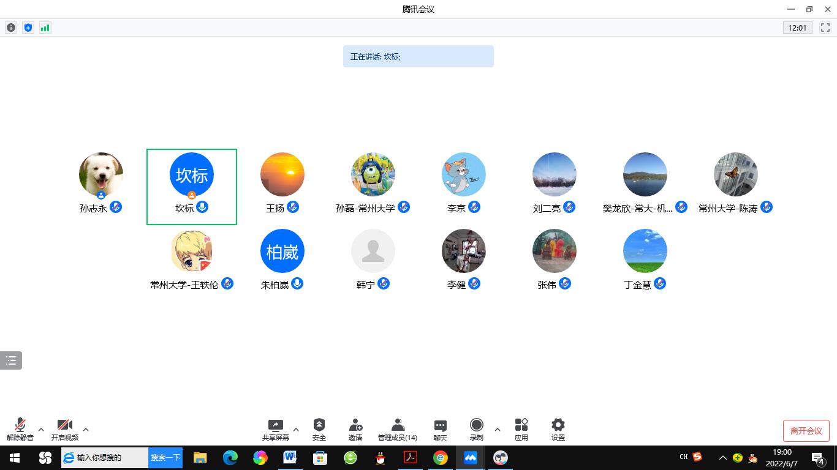Viewport: 837px width, 470px height.
Task: Select the 坎标 blue avatar
Action: (192, 174)
